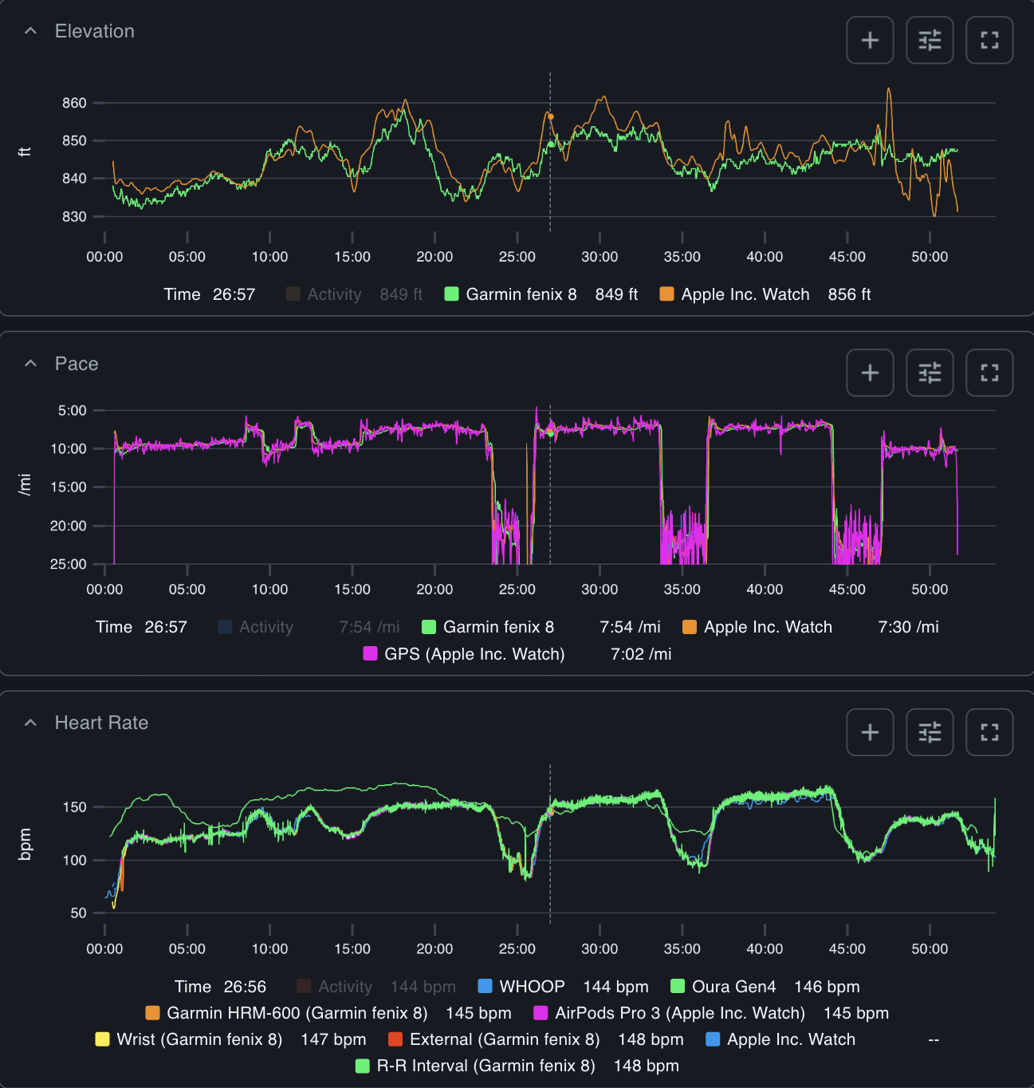This screenshot has width=1034, height=1088.
Task: Click the orange marker dot on the Elevation chart
Action: coord(550,116)
